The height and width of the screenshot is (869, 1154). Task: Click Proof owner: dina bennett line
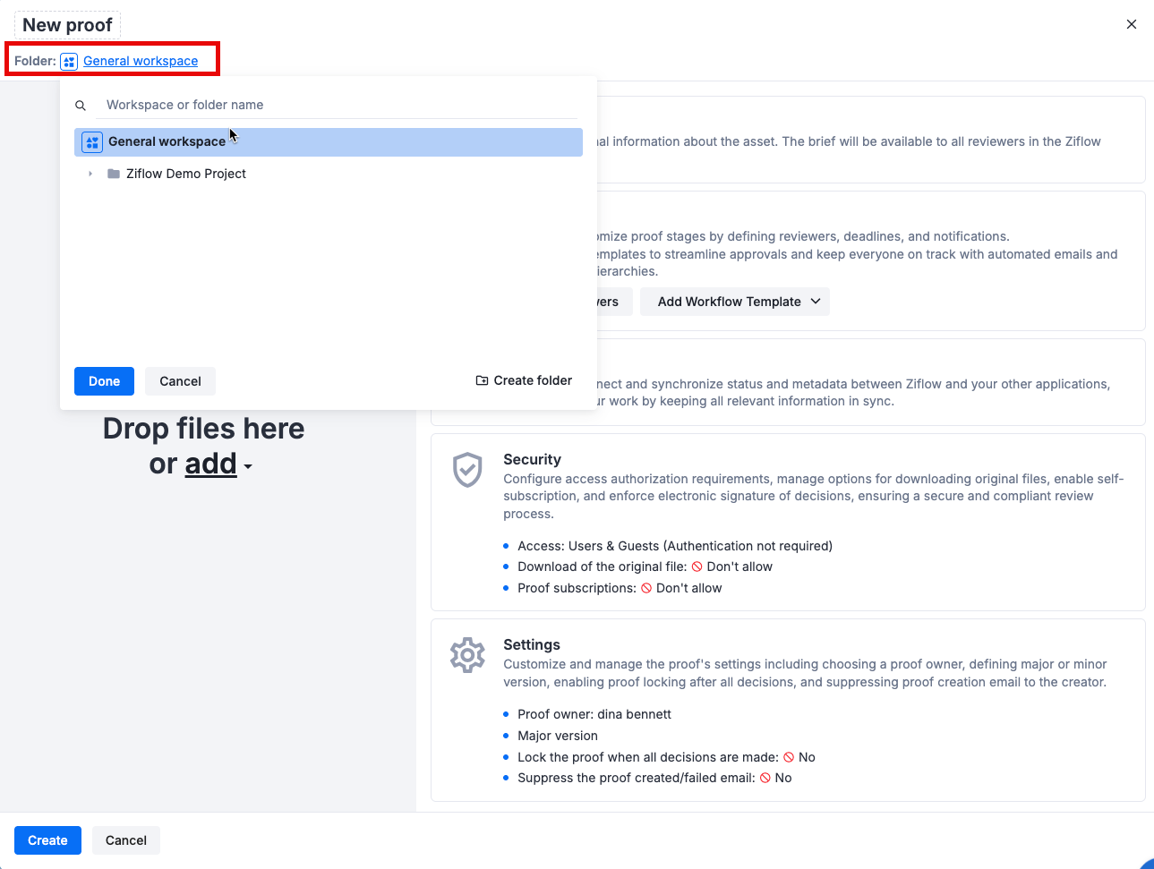coord(594,714)
